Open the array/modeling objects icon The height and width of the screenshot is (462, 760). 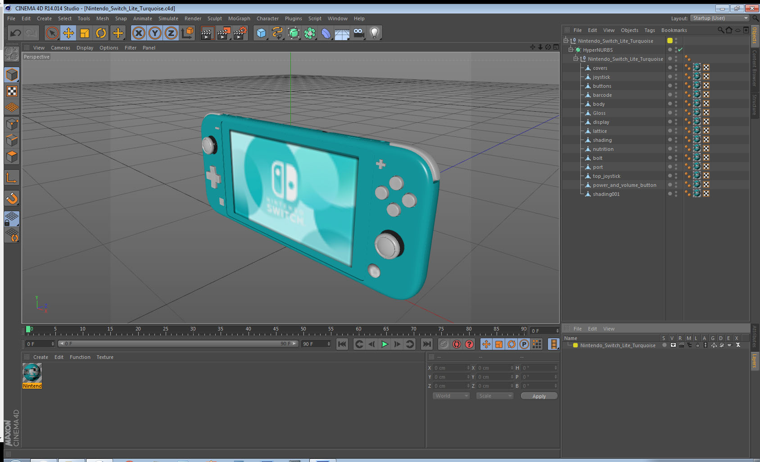tap(310, 33)
